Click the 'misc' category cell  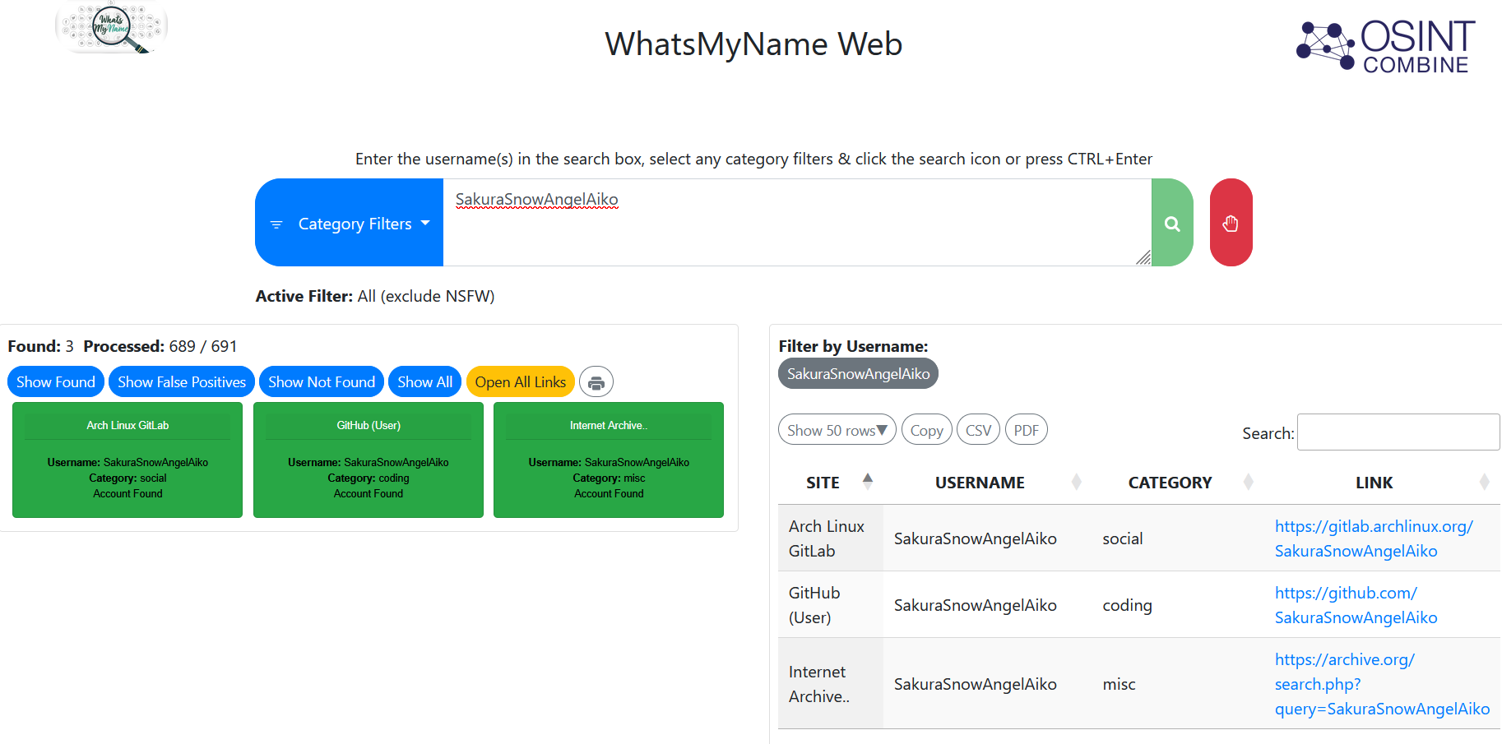(x=1178, y=684)
